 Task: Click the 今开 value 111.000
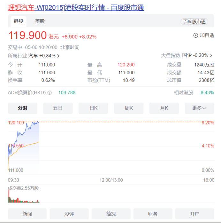pos(47,65)
